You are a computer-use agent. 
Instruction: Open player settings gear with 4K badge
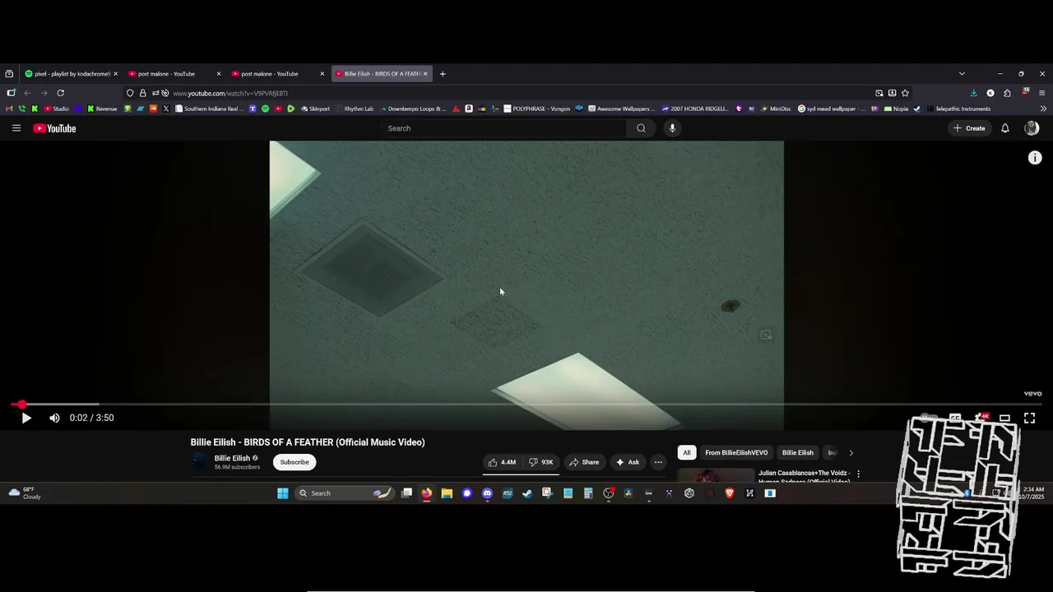981,418
